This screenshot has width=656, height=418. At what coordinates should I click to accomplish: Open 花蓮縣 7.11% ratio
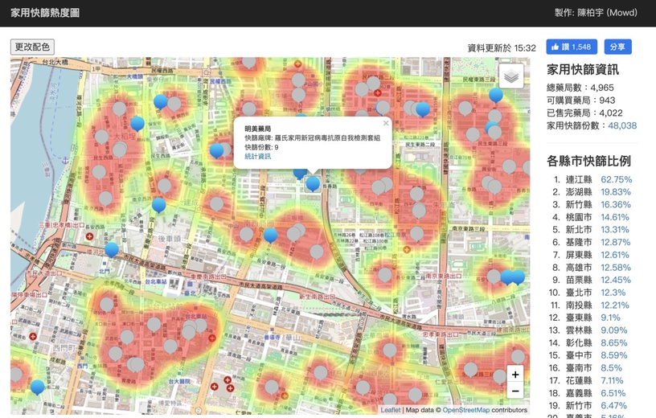point(612,380)
